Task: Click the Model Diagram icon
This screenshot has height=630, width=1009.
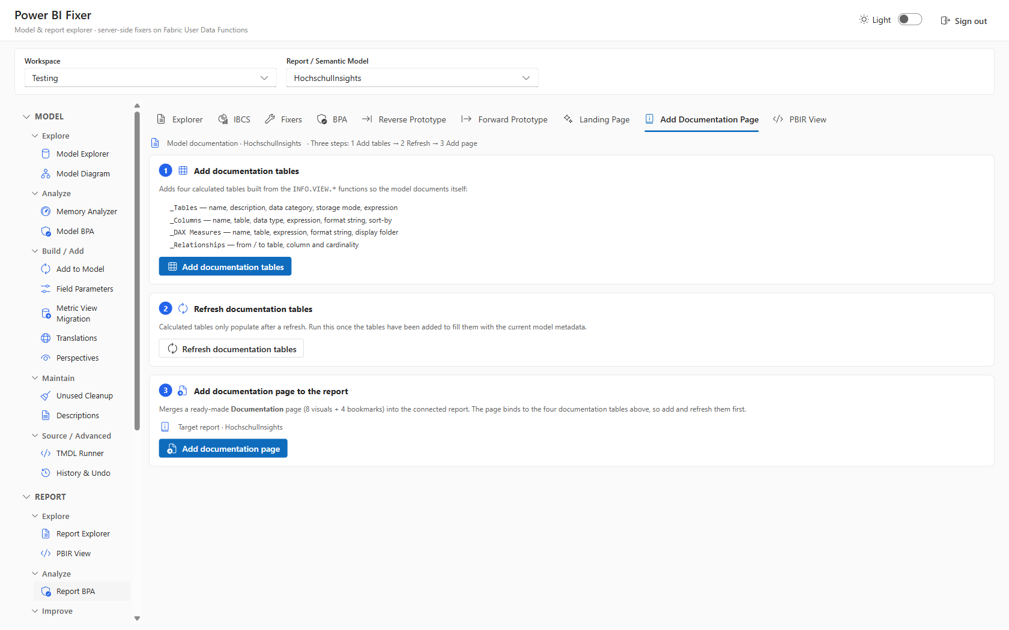Action: click(x=46, y=173)
